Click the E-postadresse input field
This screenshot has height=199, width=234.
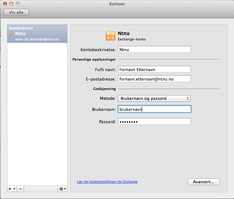coord(154,79)
